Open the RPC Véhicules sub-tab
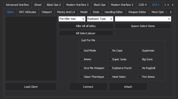The height and width of the screenshot is (99, 178). pyautogui.click(x=28, y=12)
